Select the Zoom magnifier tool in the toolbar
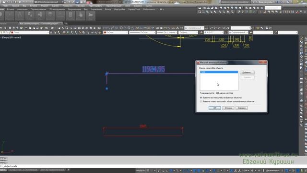Screen dimensions: 307x173 tap(63, 28)
